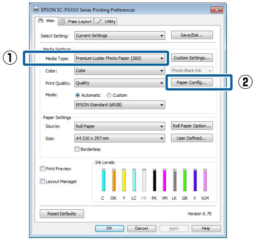This screenshot has height=240, width=253.
Task: Select the Custom mode radio button
Action: pos(109,95)
